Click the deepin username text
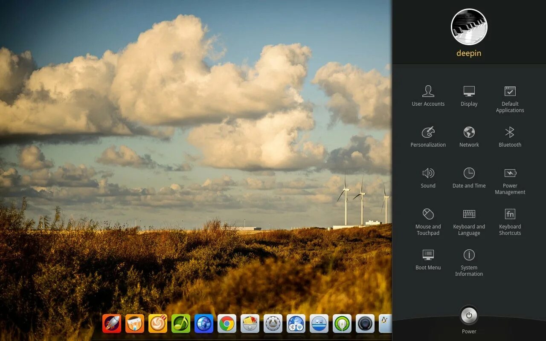The image size is (546, 341). point(469,53)
